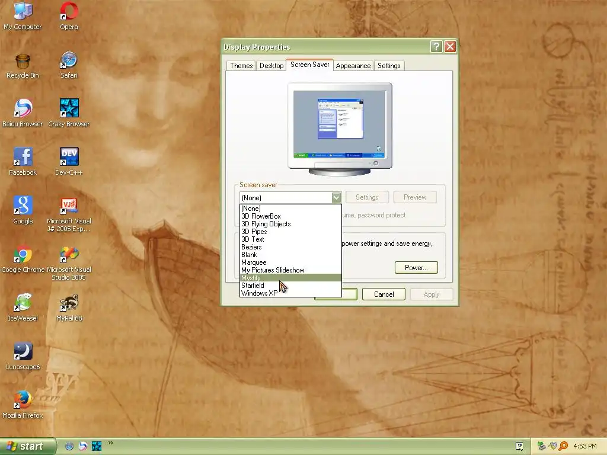Expand the quick launch overflow chevron

(110, 443)
